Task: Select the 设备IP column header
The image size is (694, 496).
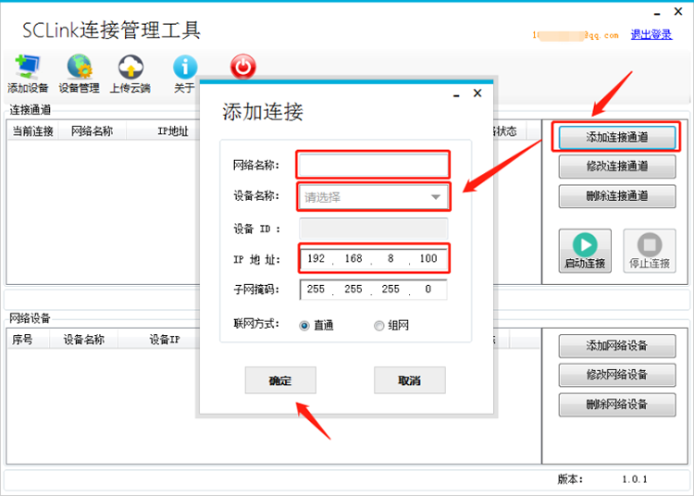Action: [164, 340]
